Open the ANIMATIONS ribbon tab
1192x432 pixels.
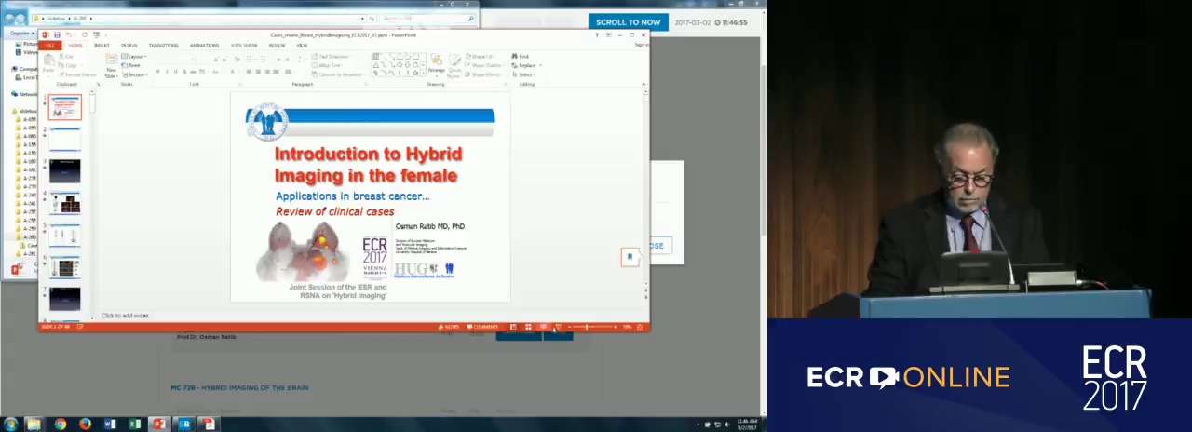click(x=204, y=46)
